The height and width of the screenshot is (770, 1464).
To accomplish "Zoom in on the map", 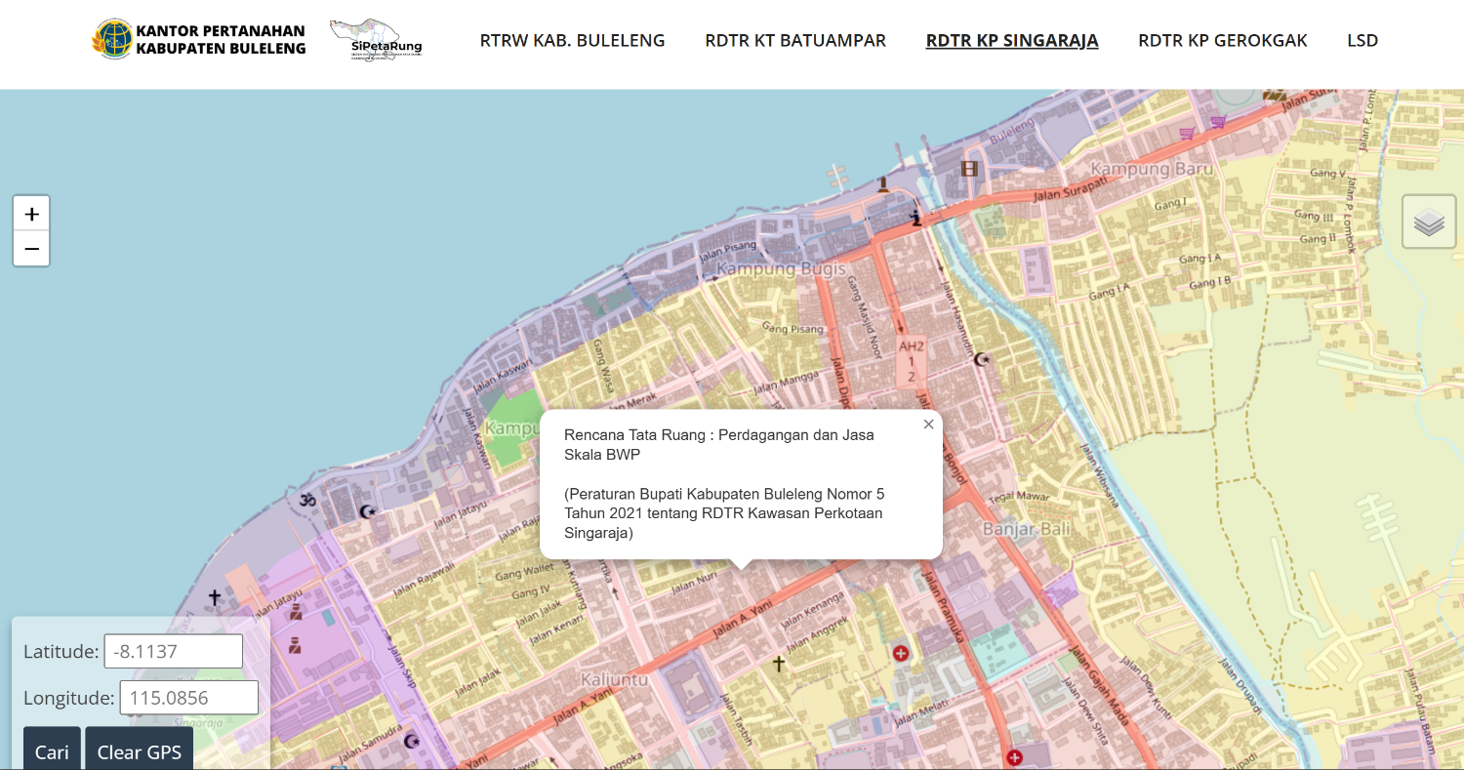I will click(x=31, y=214).
